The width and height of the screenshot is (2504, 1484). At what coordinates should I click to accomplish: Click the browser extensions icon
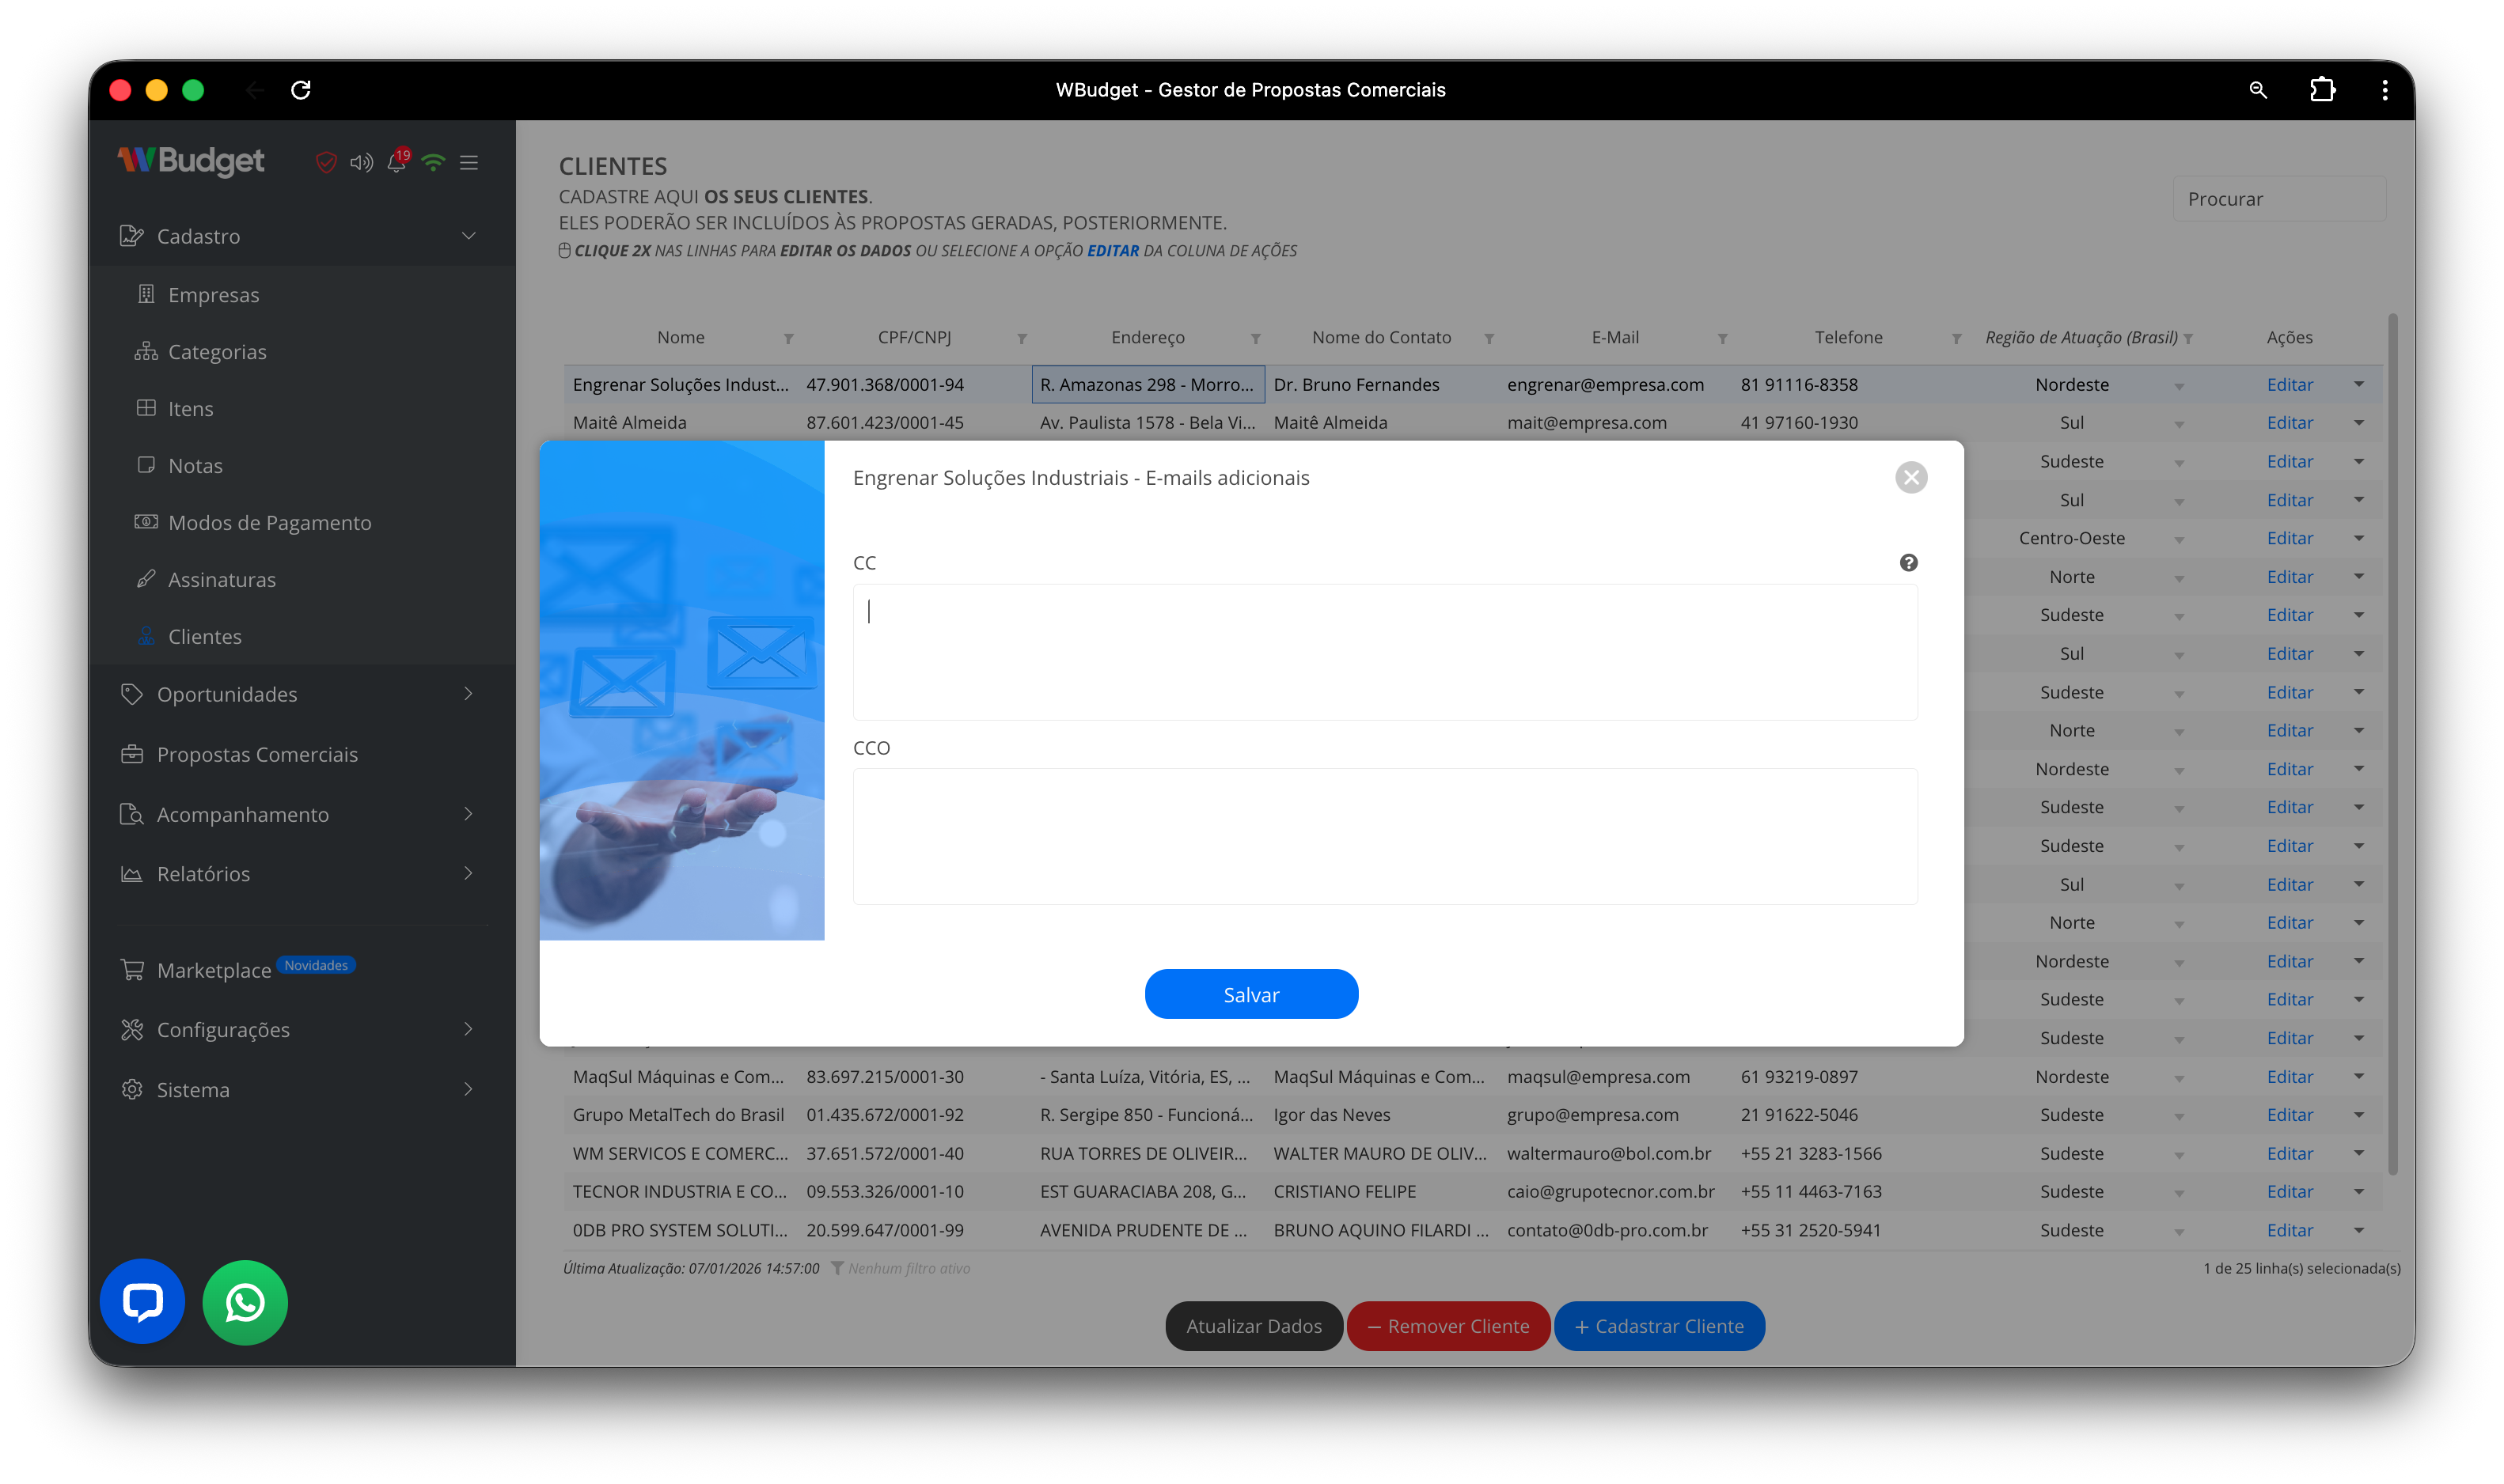[2323, 90]
